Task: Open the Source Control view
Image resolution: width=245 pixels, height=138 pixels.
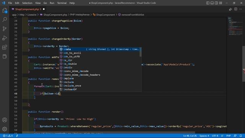Action: pos(5,29)
